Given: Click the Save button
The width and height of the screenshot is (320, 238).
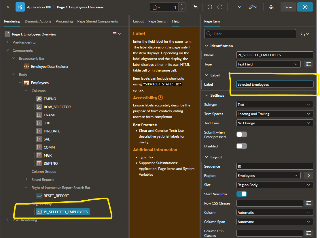Looking at the screenshot, I should pyautogui.click(x=288, y=7).
